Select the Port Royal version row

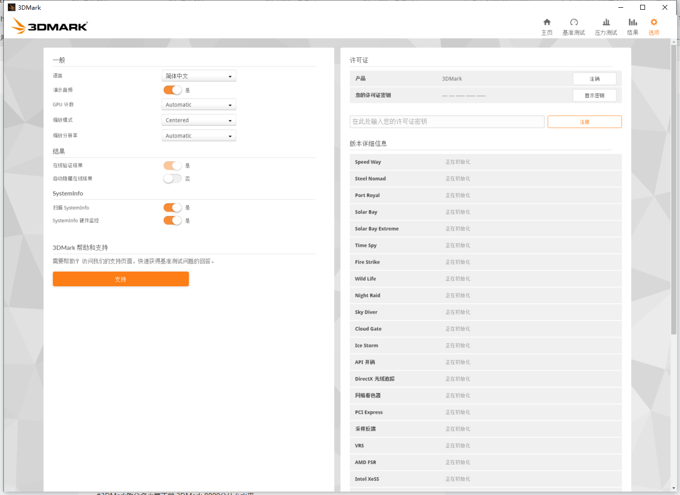pos(486,196)
